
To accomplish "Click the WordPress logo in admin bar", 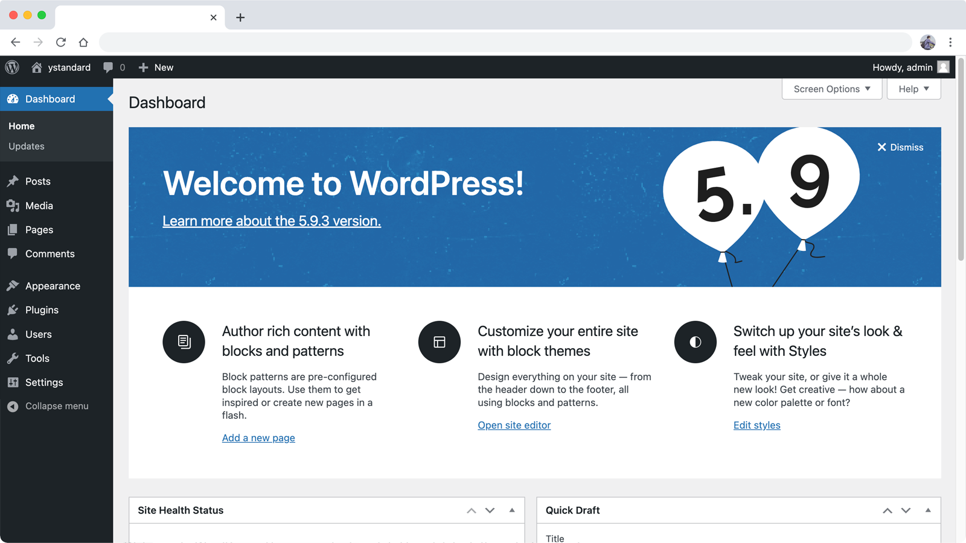I will [12, 67].
